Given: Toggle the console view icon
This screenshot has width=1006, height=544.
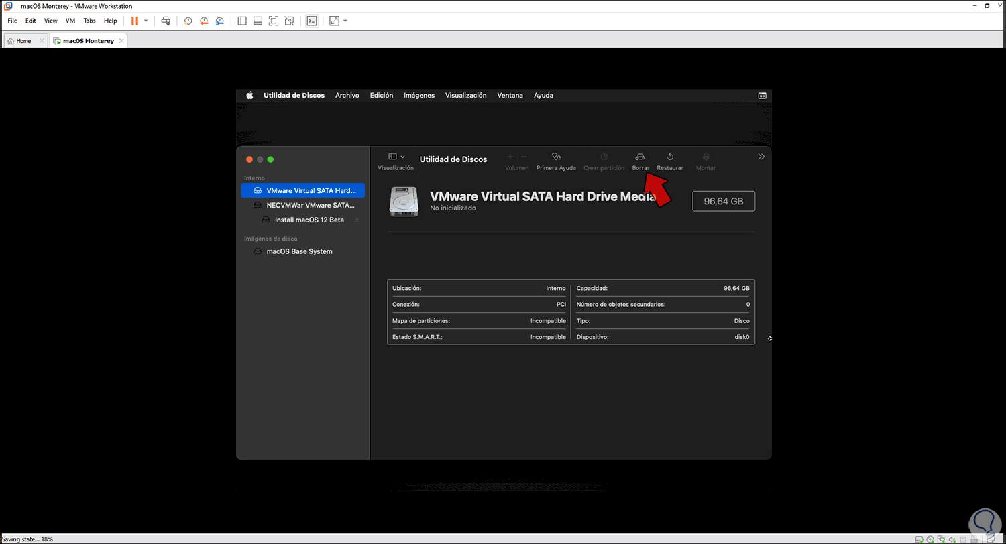Looking at the screenshot, I should point(311,21).
